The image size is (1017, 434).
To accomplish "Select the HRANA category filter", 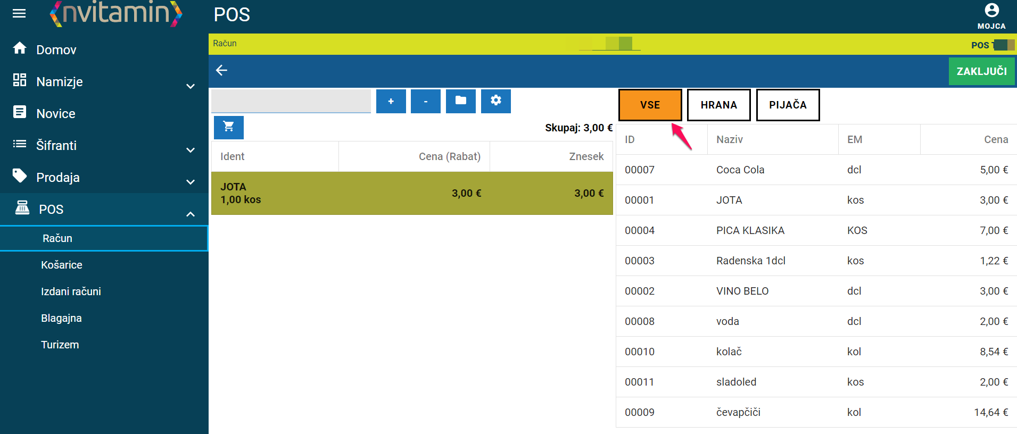I will click(718, 105).
